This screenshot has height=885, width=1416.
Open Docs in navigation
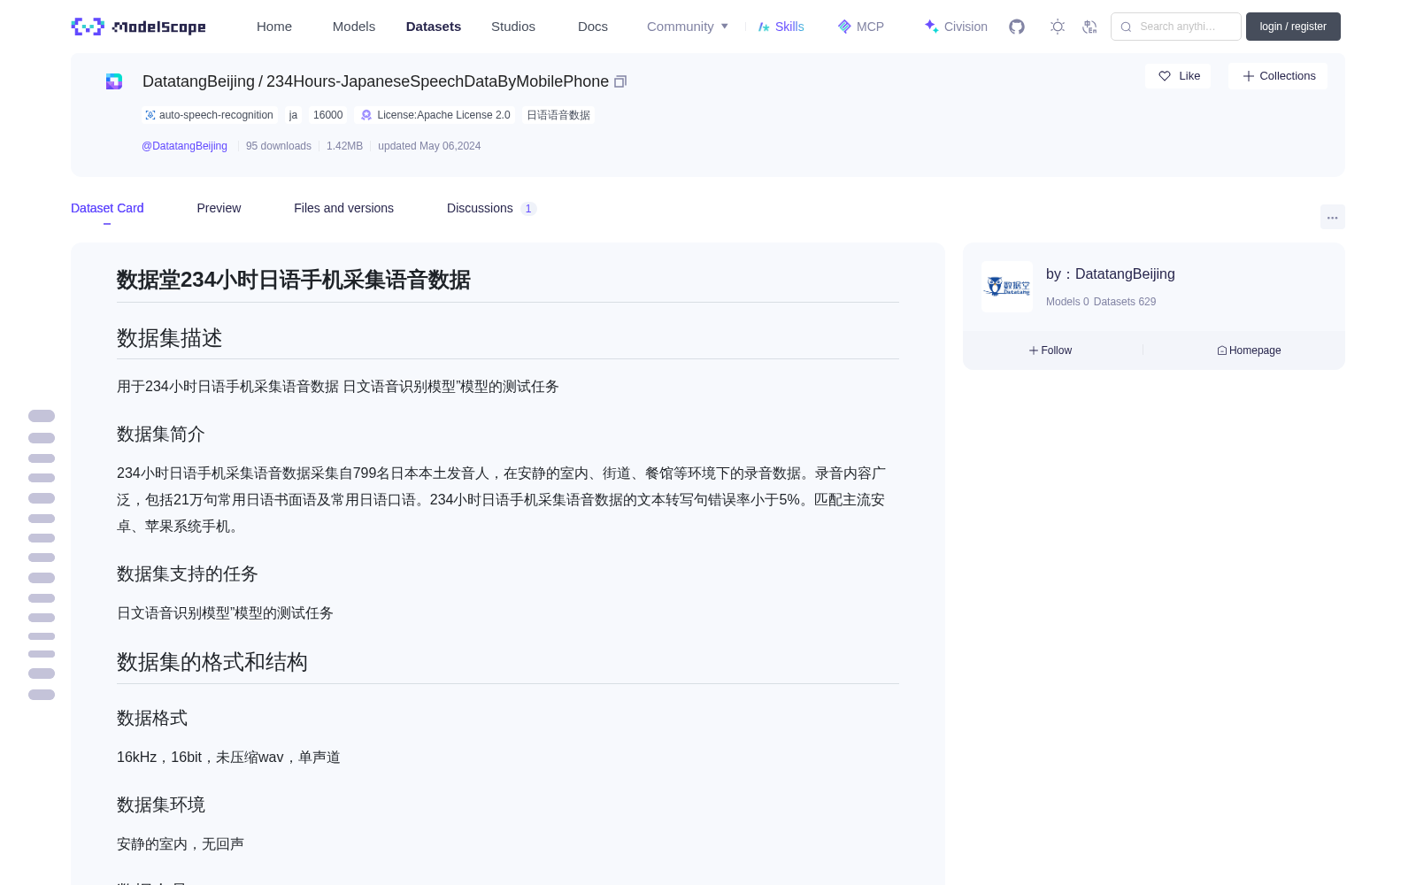coord(593,27)
